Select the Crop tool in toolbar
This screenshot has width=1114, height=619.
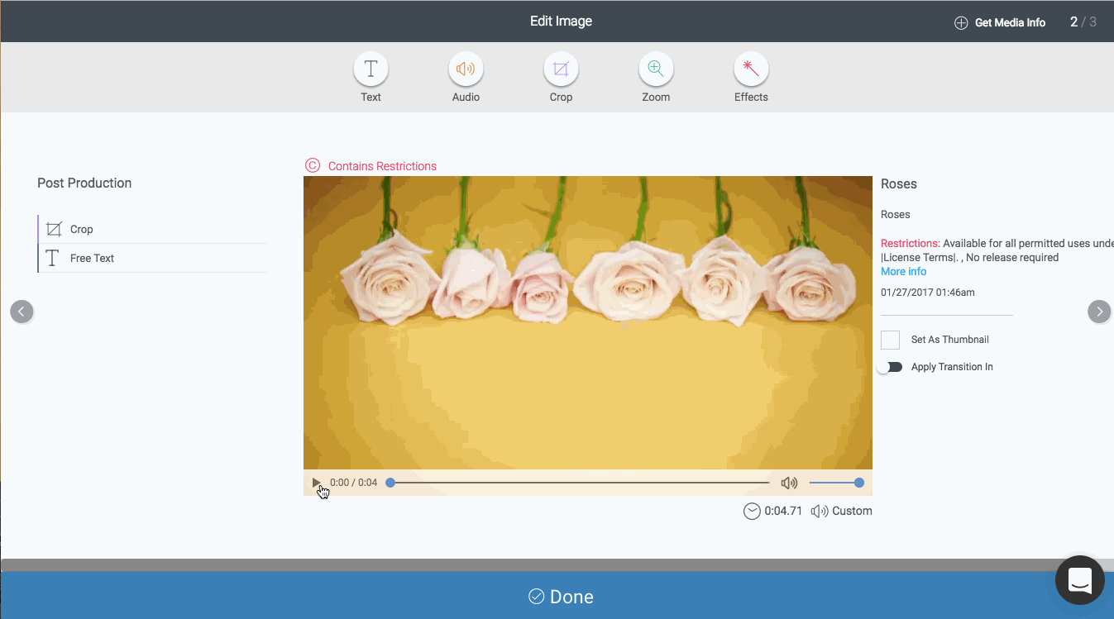[x=561, y=69]
